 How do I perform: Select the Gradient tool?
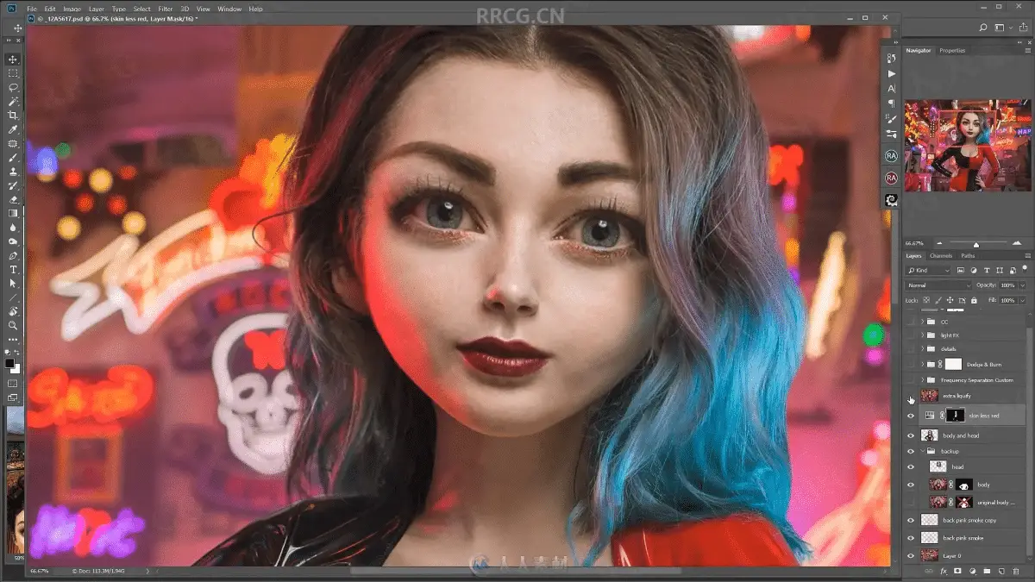[13, 213]
